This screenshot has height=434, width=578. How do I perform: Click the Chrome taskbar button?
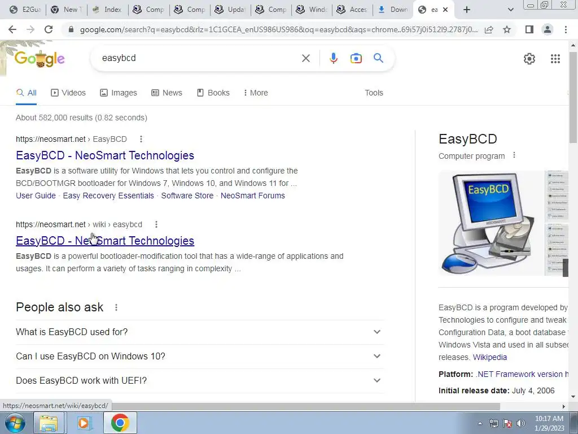tap(120, 423)
